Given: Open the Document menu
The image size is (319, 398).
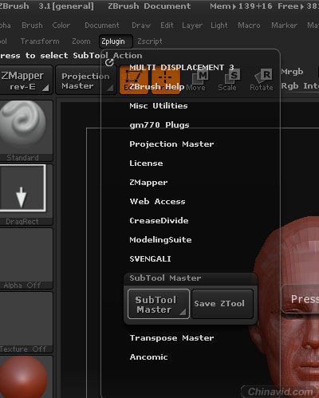Looking at the screenshot, I should click(102, 26).
